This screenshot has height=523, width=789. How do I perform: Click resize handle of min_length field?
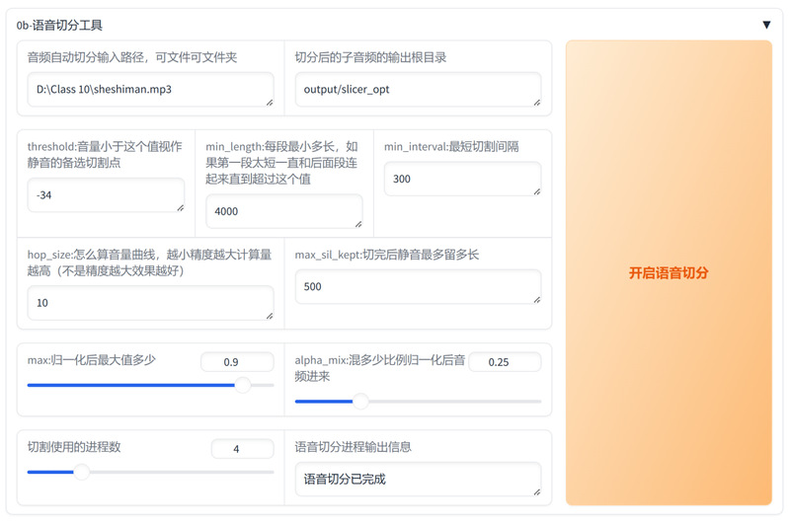[357, 223]
